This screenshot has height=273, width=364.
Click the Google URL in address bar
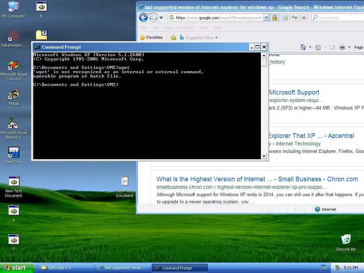click(219, 18)
